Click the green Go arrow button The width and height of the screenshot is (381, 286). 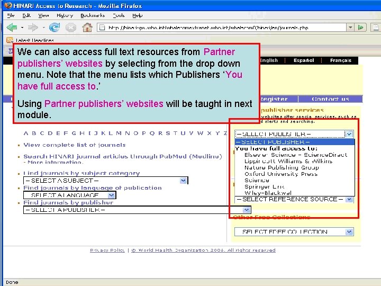(x=360, y=27)
